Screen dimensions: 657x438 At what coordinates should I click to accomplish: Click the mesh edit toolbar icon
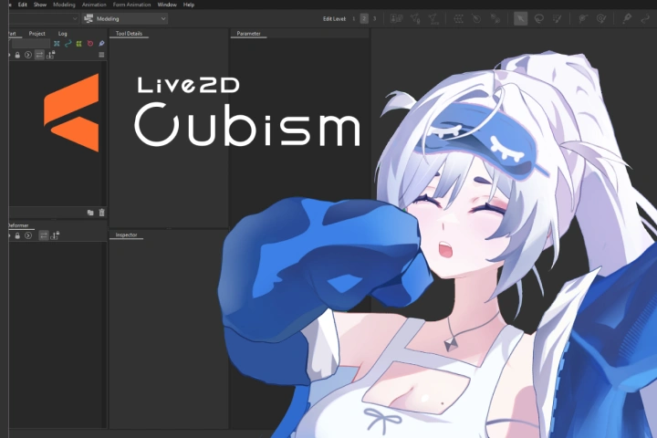click(415, 18)
